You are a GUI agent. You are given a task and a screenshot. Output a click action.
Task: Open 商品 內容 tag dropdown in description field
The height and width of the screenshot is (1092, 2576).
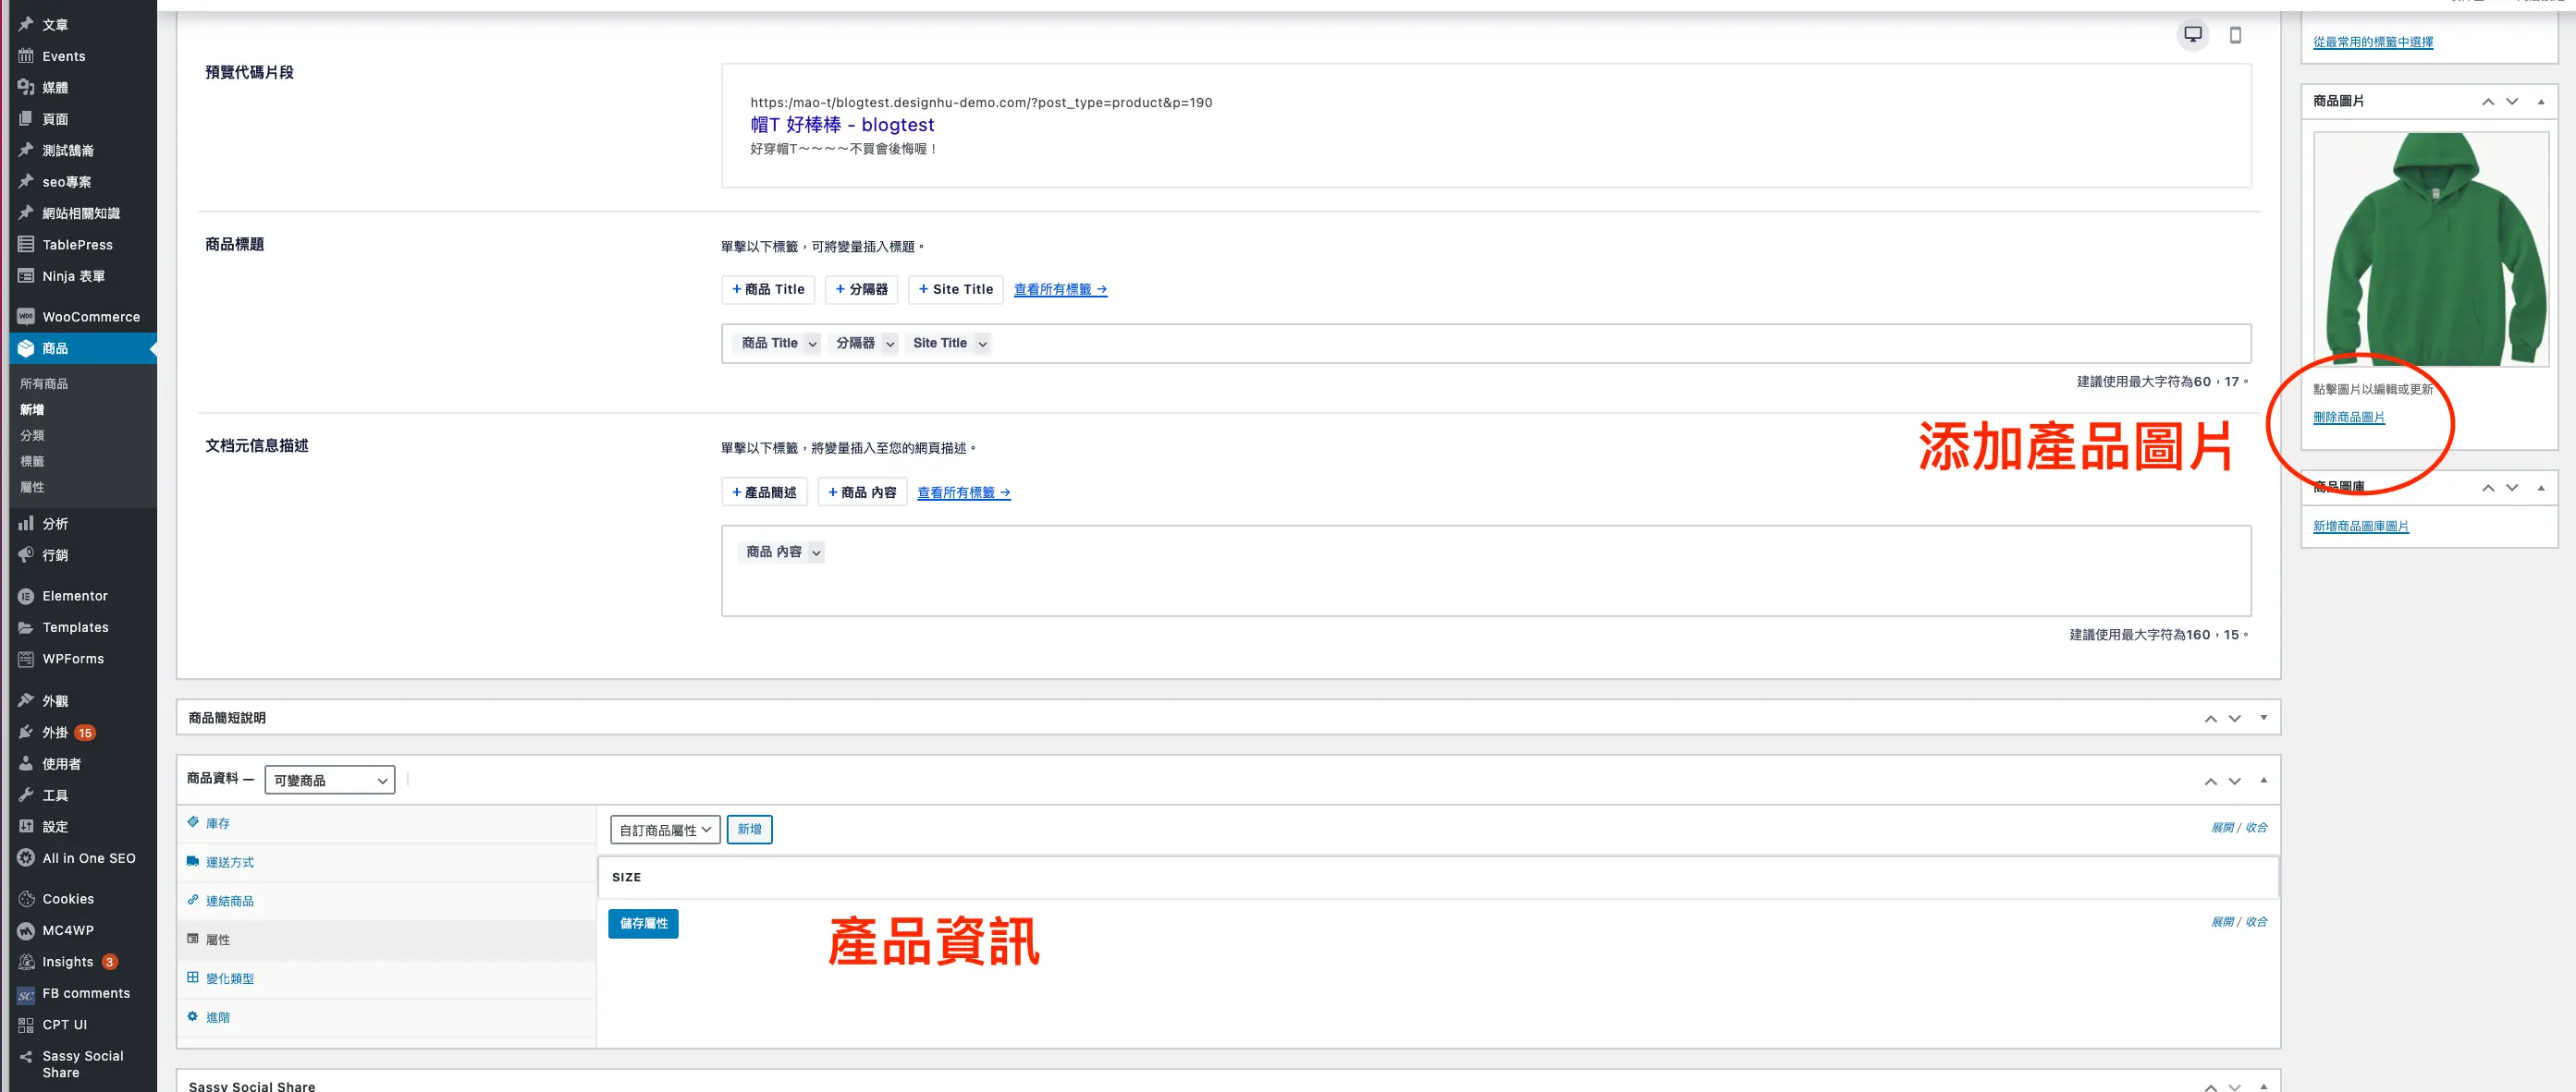816,552
